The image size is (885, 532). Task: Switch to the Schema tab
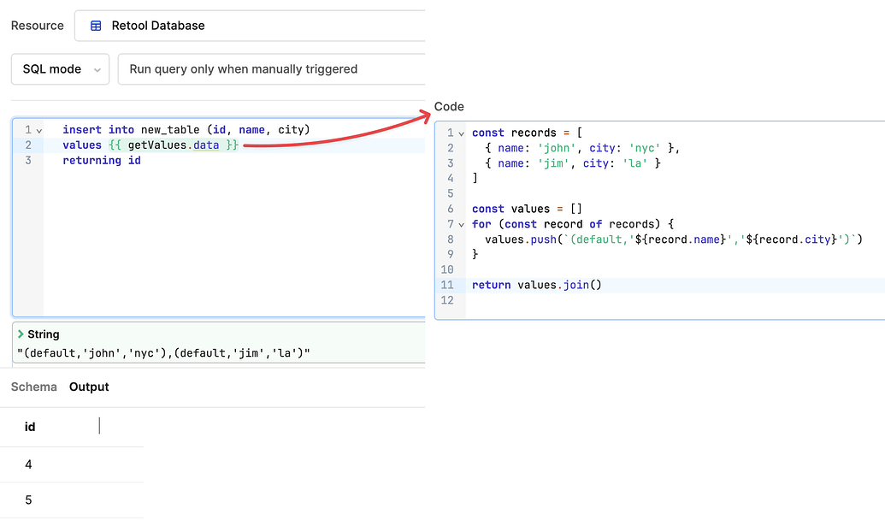(33, 387)
